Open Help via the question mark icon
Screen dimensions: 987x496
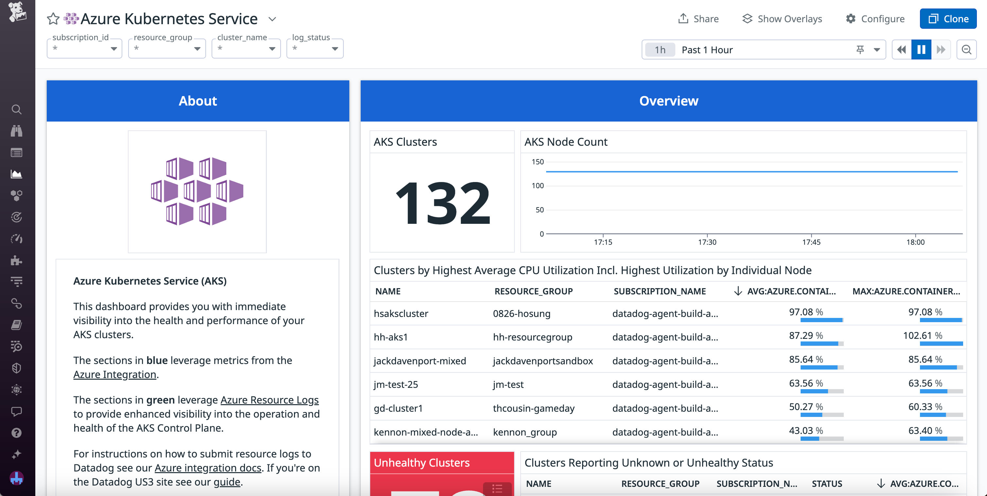[17, 433]
